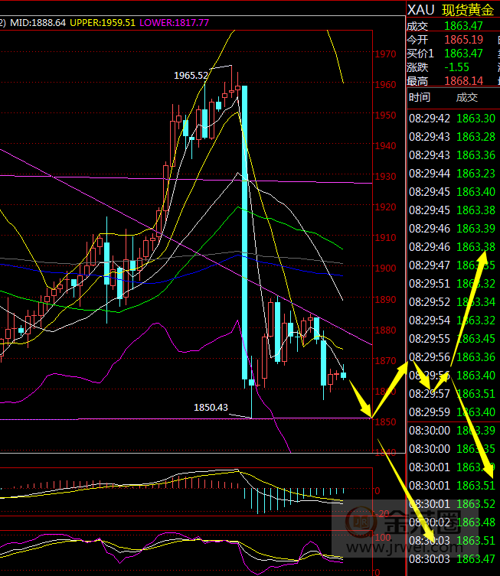Select last tick price 1863.47 at 08:30:03
This screenshot has height=576, width=500.
coord(476,558)
